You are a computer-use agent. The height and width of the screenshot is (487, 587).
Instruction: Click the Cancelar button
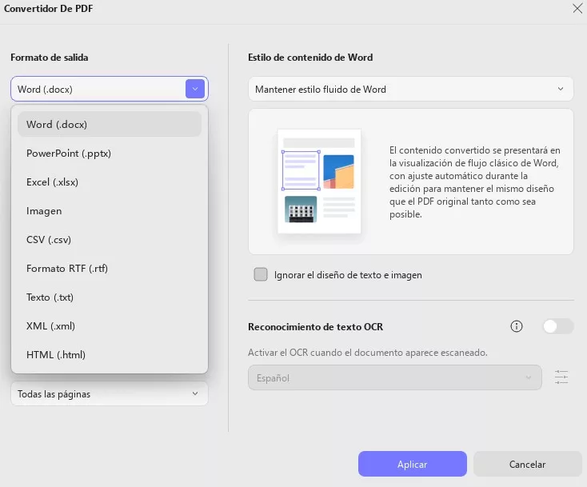click(x=528, y=464)
